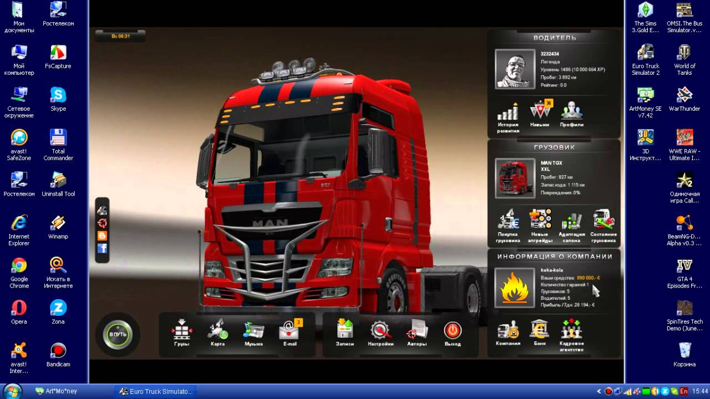Click the ВОДИТЕЛЬ panel header
This screenshot has height=399, width=710.
pyautogui.click(x=555, y=38)
